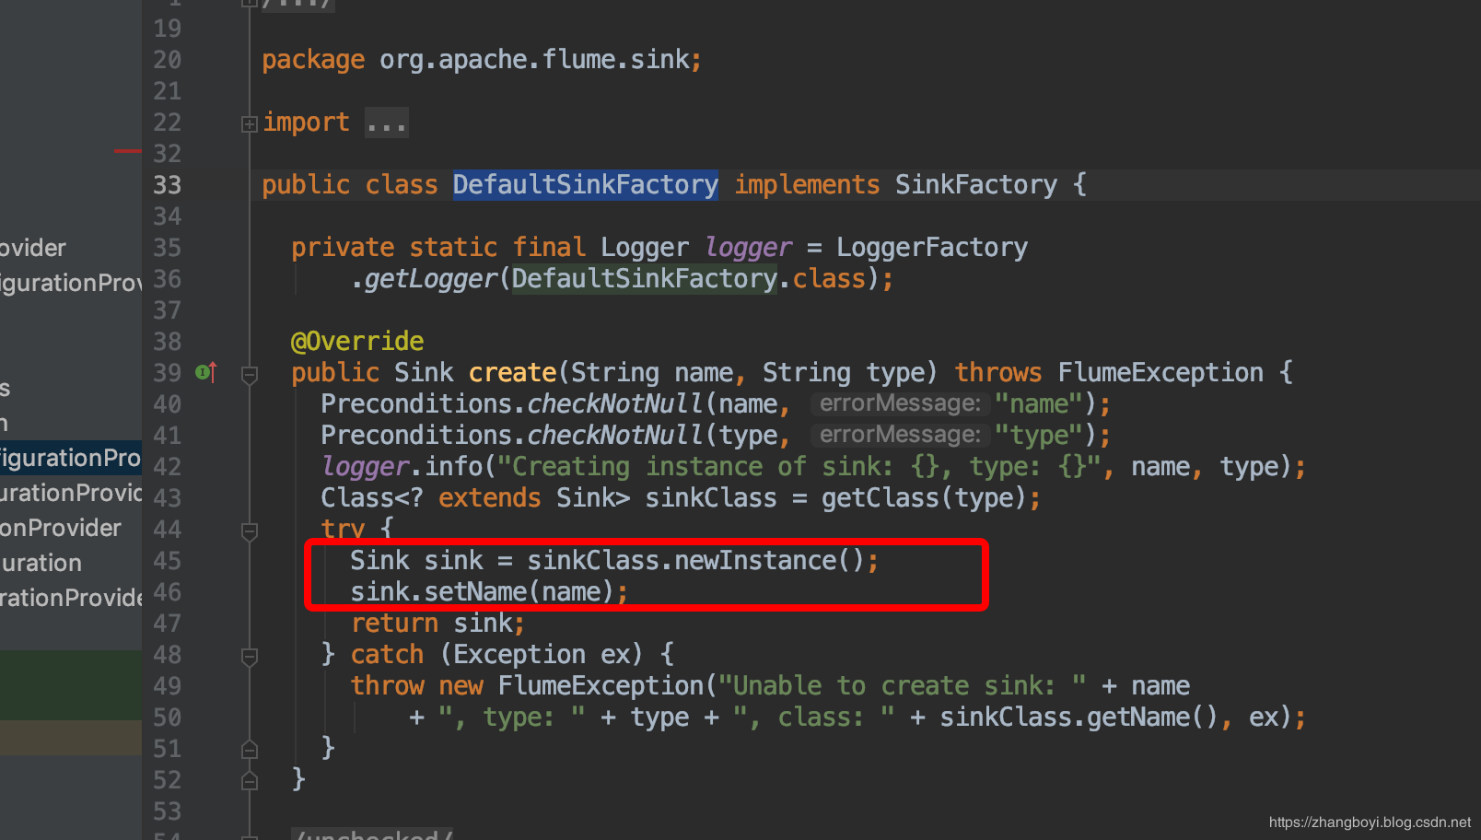Click the SinkFactory interface name on line 33
The image size is (1481, 840).
tap(976, 184)
